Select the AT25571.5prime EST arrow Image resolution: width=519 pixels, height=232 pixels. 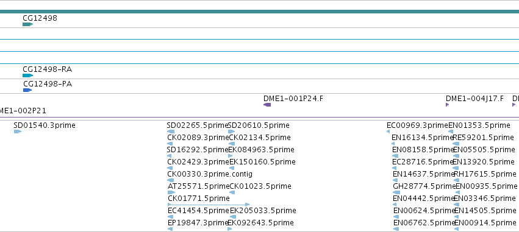pyautogui.click(x=171, y=192)
